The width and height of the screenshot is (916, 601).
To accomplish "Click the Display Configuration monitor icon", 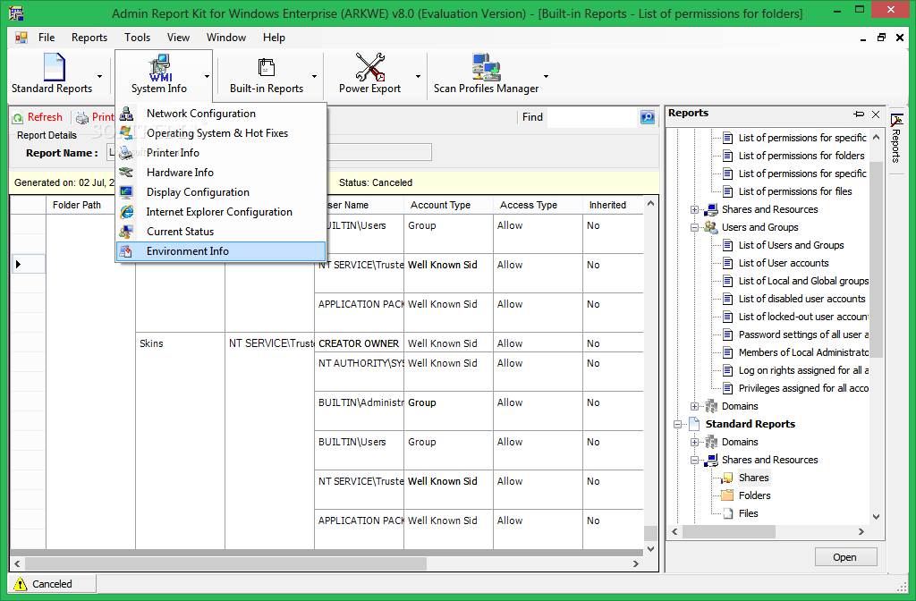I will coord(126,192).
